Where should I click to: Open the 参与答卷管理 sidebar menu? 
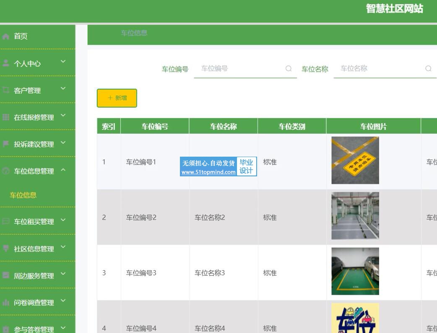pyautogui.click(x=38, y=325)
